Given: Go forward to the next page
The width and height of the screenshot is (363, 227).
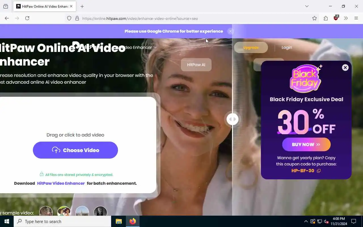Looking at the screenshot, I should [x=17, y=18].
